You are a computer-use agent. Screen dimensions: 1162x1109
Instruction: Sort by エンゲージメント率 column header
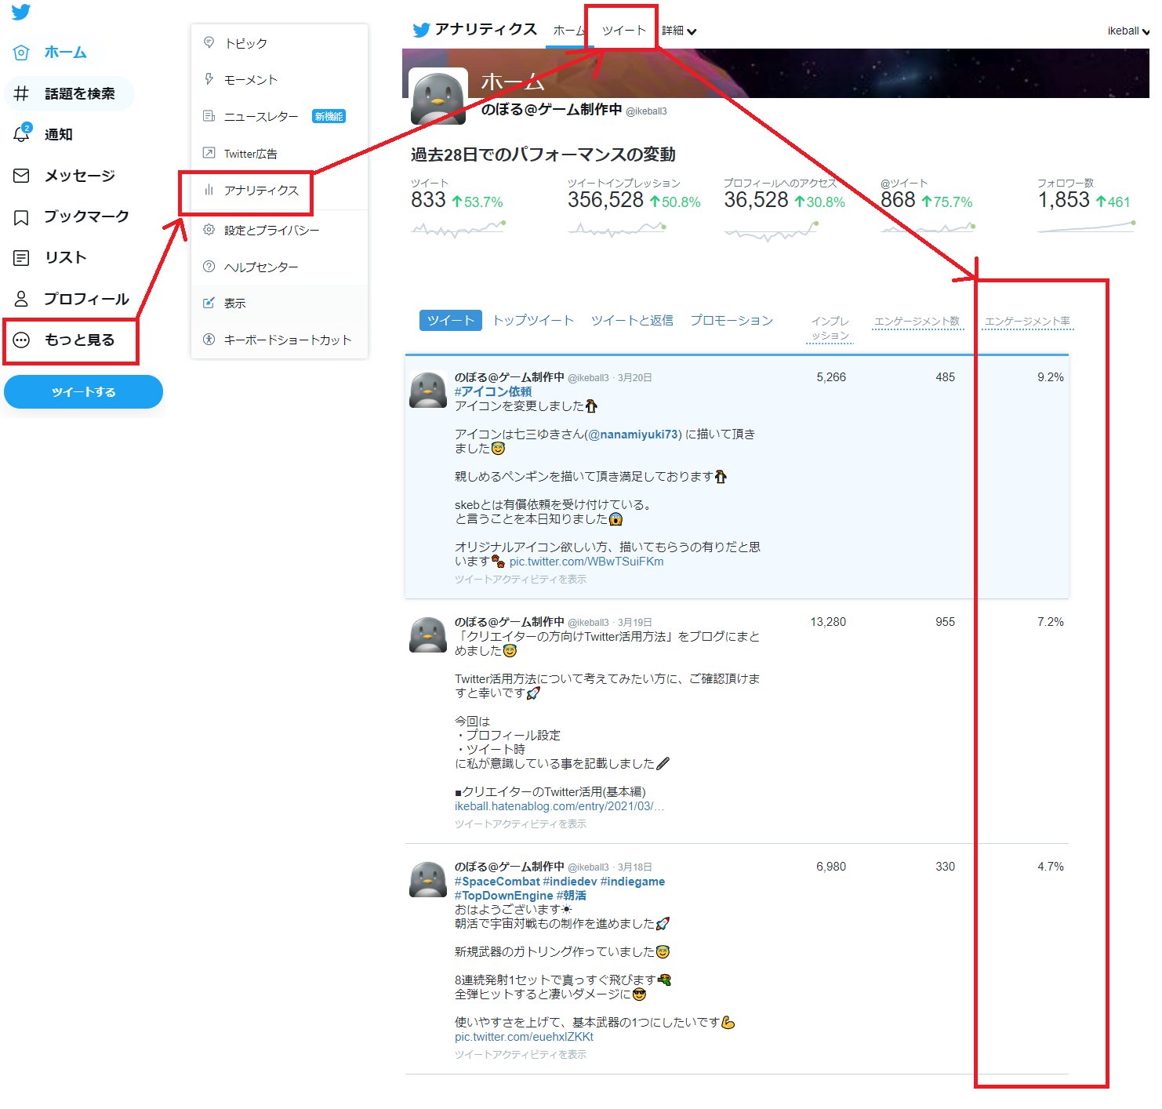click(1027, 322)
